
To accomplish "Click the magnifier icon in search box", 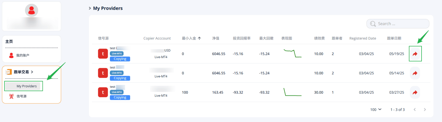I will (x=373, y=24).
